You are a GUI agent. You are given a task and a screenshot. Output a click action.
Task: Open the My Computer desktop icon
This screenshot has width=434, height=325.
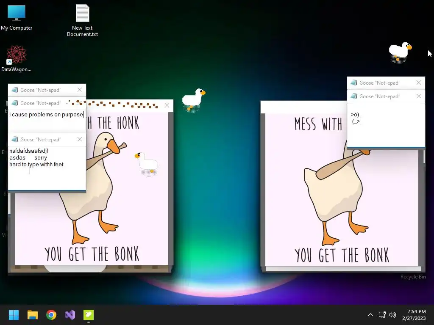(17, 17)
